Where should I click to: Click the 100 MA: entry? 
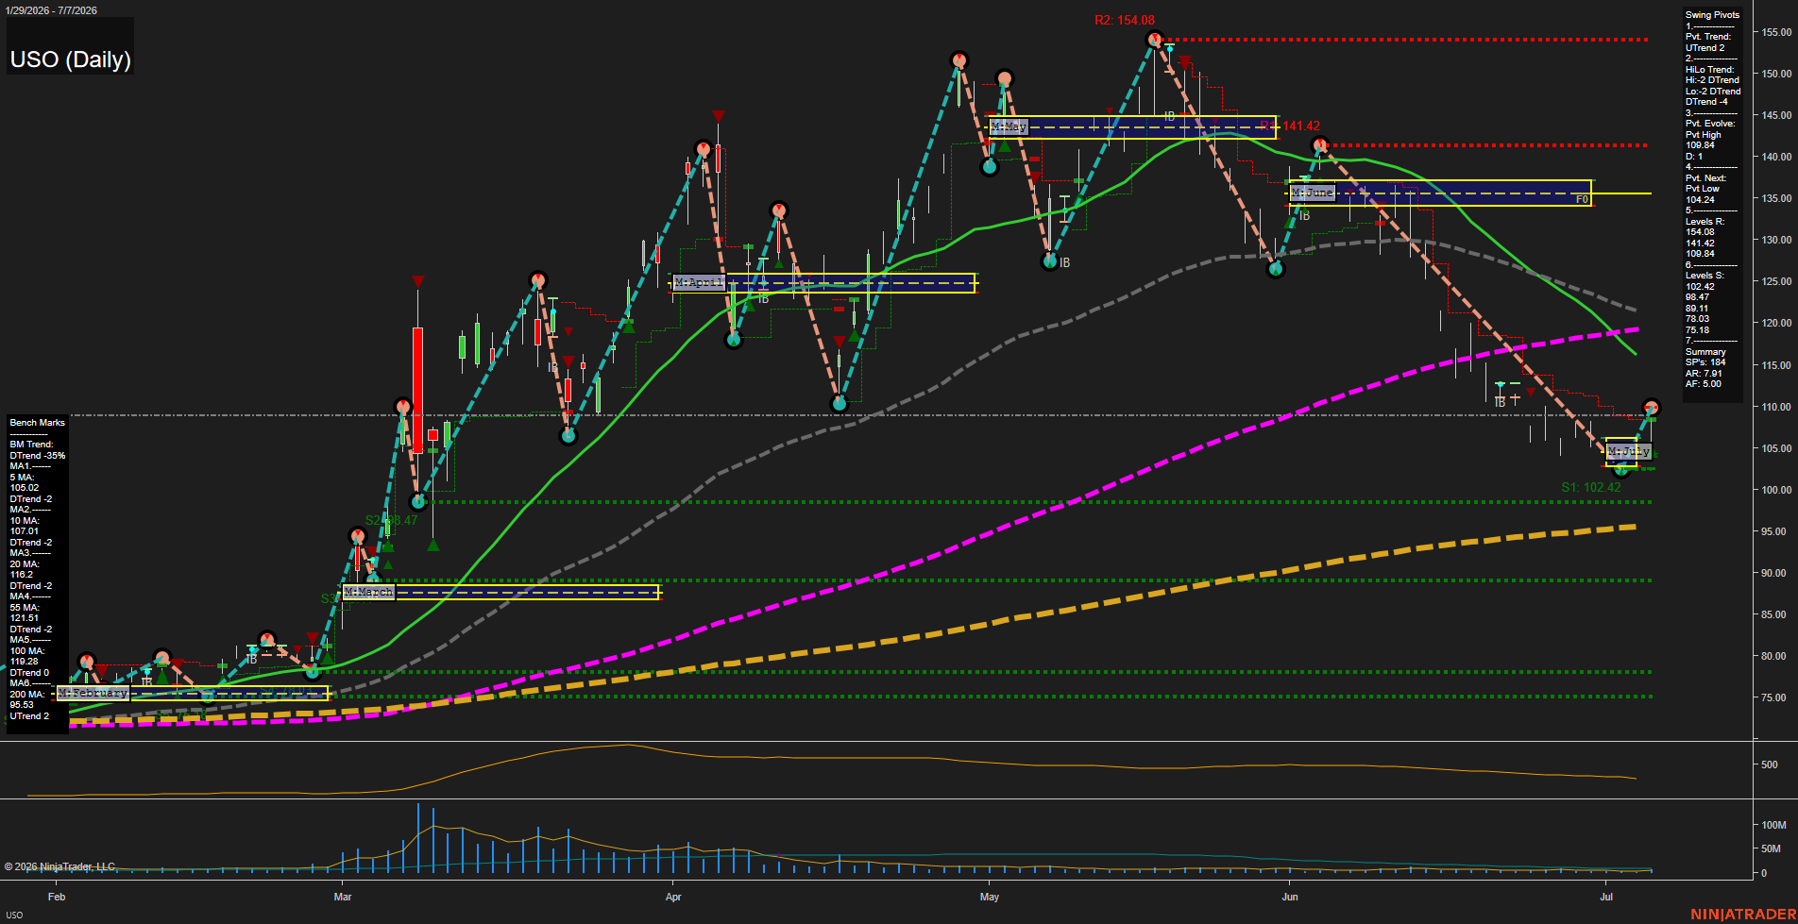pyautogui.click(x=27, y=651)
